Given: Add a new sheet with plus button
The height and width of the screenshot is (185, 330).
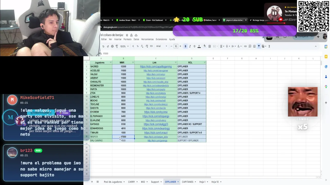Looking at the screenshot, I should [x=92, y=182].
